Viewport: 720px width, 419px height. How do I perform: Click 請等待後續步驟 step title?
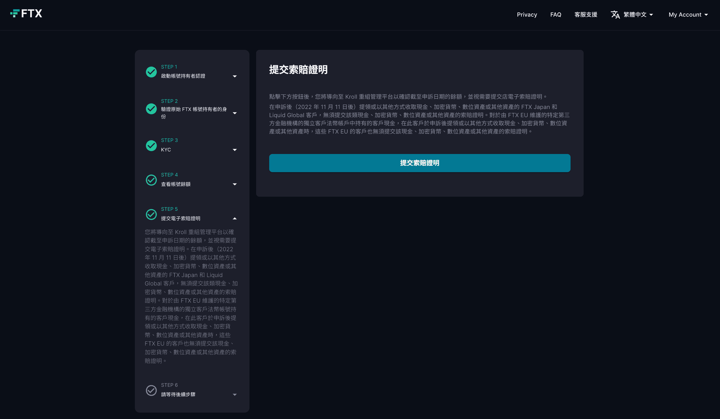pyautogui.click(x=178, y=394)
